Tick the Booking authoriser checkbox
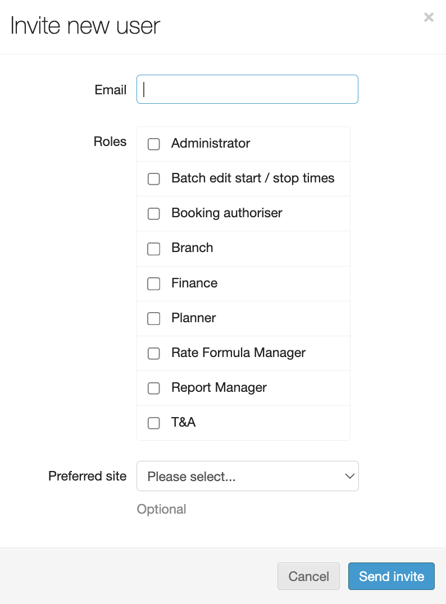Viewport: 446px width, 604px height. tap(154, 214)
